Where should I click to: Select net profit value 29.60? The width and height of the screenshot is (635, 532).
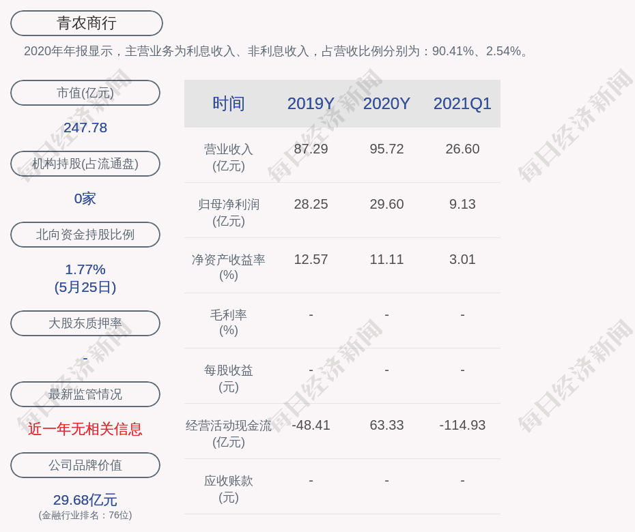point(386,204)
